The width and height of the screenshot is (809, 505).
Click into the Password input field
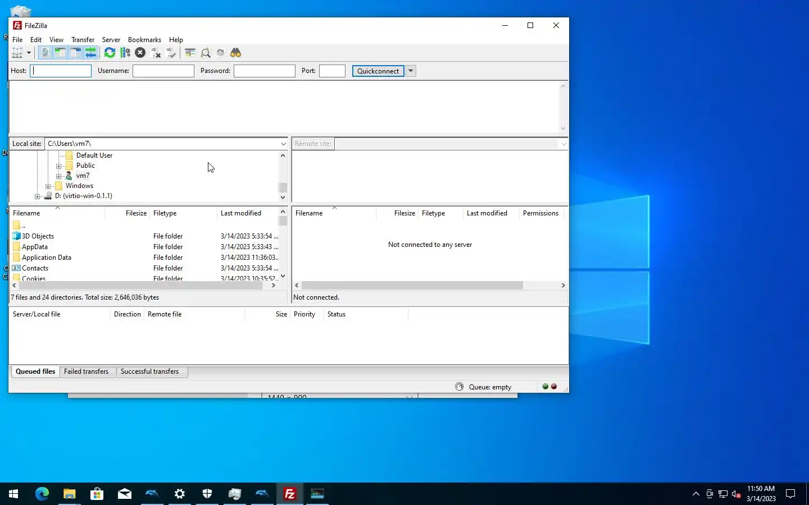tap(265, 71)
